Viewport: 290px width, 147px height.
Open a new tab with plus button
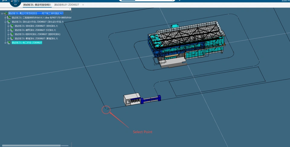point(83,5)
